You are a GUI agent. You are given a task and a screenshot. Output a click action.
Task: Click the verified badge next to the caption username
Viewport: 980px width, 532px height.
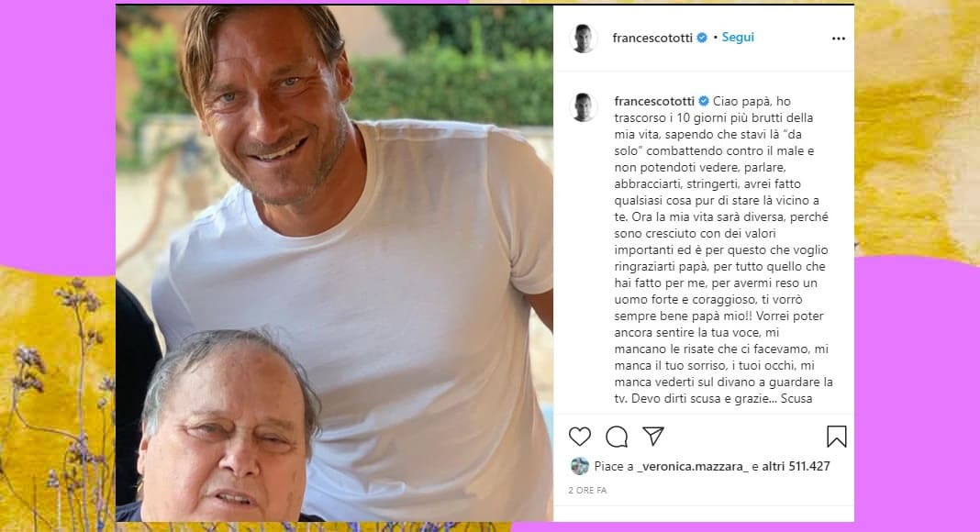703,100
